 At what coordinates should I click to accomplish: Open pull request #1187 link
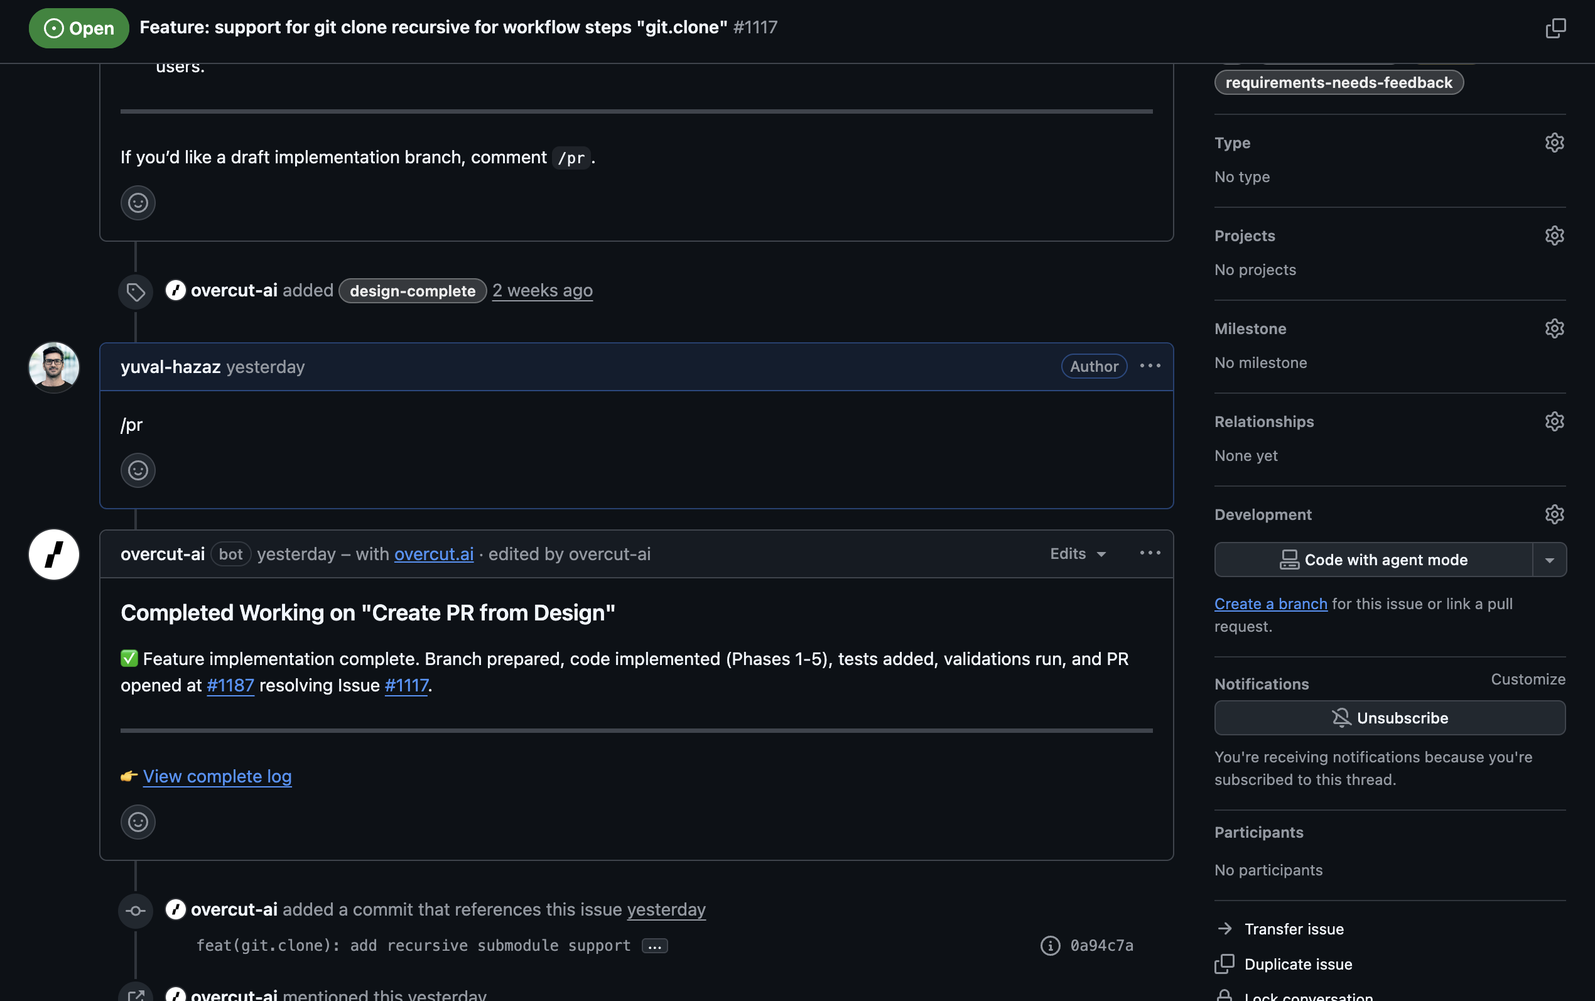pyautogui.click(x=230, y=685)
